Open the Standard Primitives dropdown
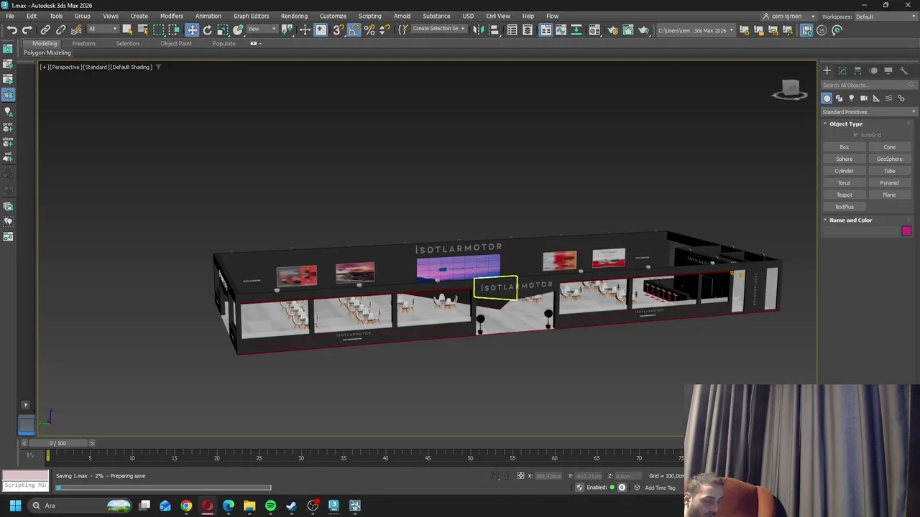This screenshot has height=517, width=920. click(x=869, y=112)
